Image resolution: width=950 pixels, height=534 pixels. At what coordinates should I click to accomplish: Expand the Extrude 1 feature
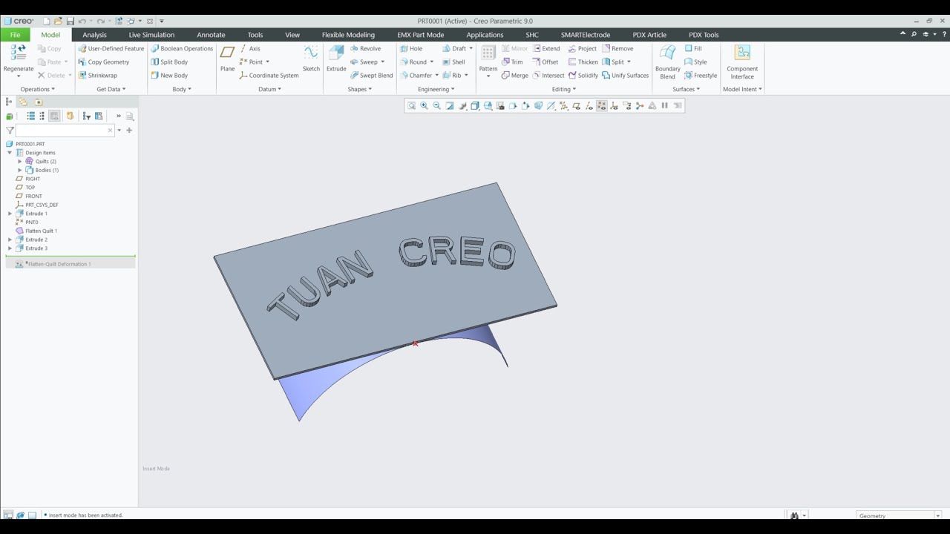10,214
